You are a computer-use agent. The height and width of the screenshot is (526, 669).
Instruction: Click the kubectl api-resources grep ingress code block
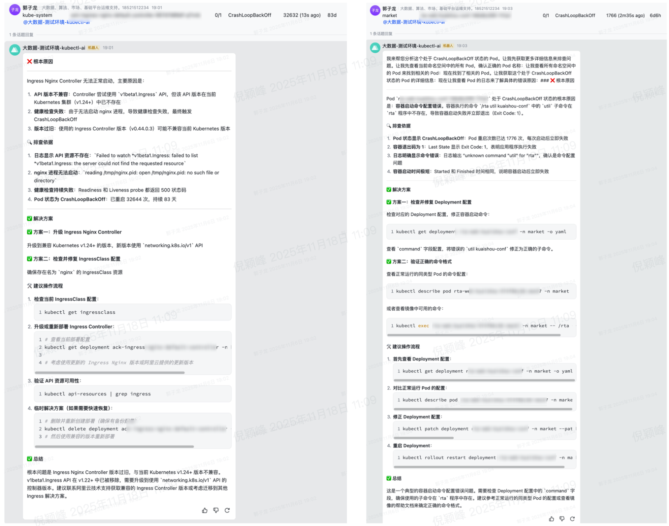point(132,394)
